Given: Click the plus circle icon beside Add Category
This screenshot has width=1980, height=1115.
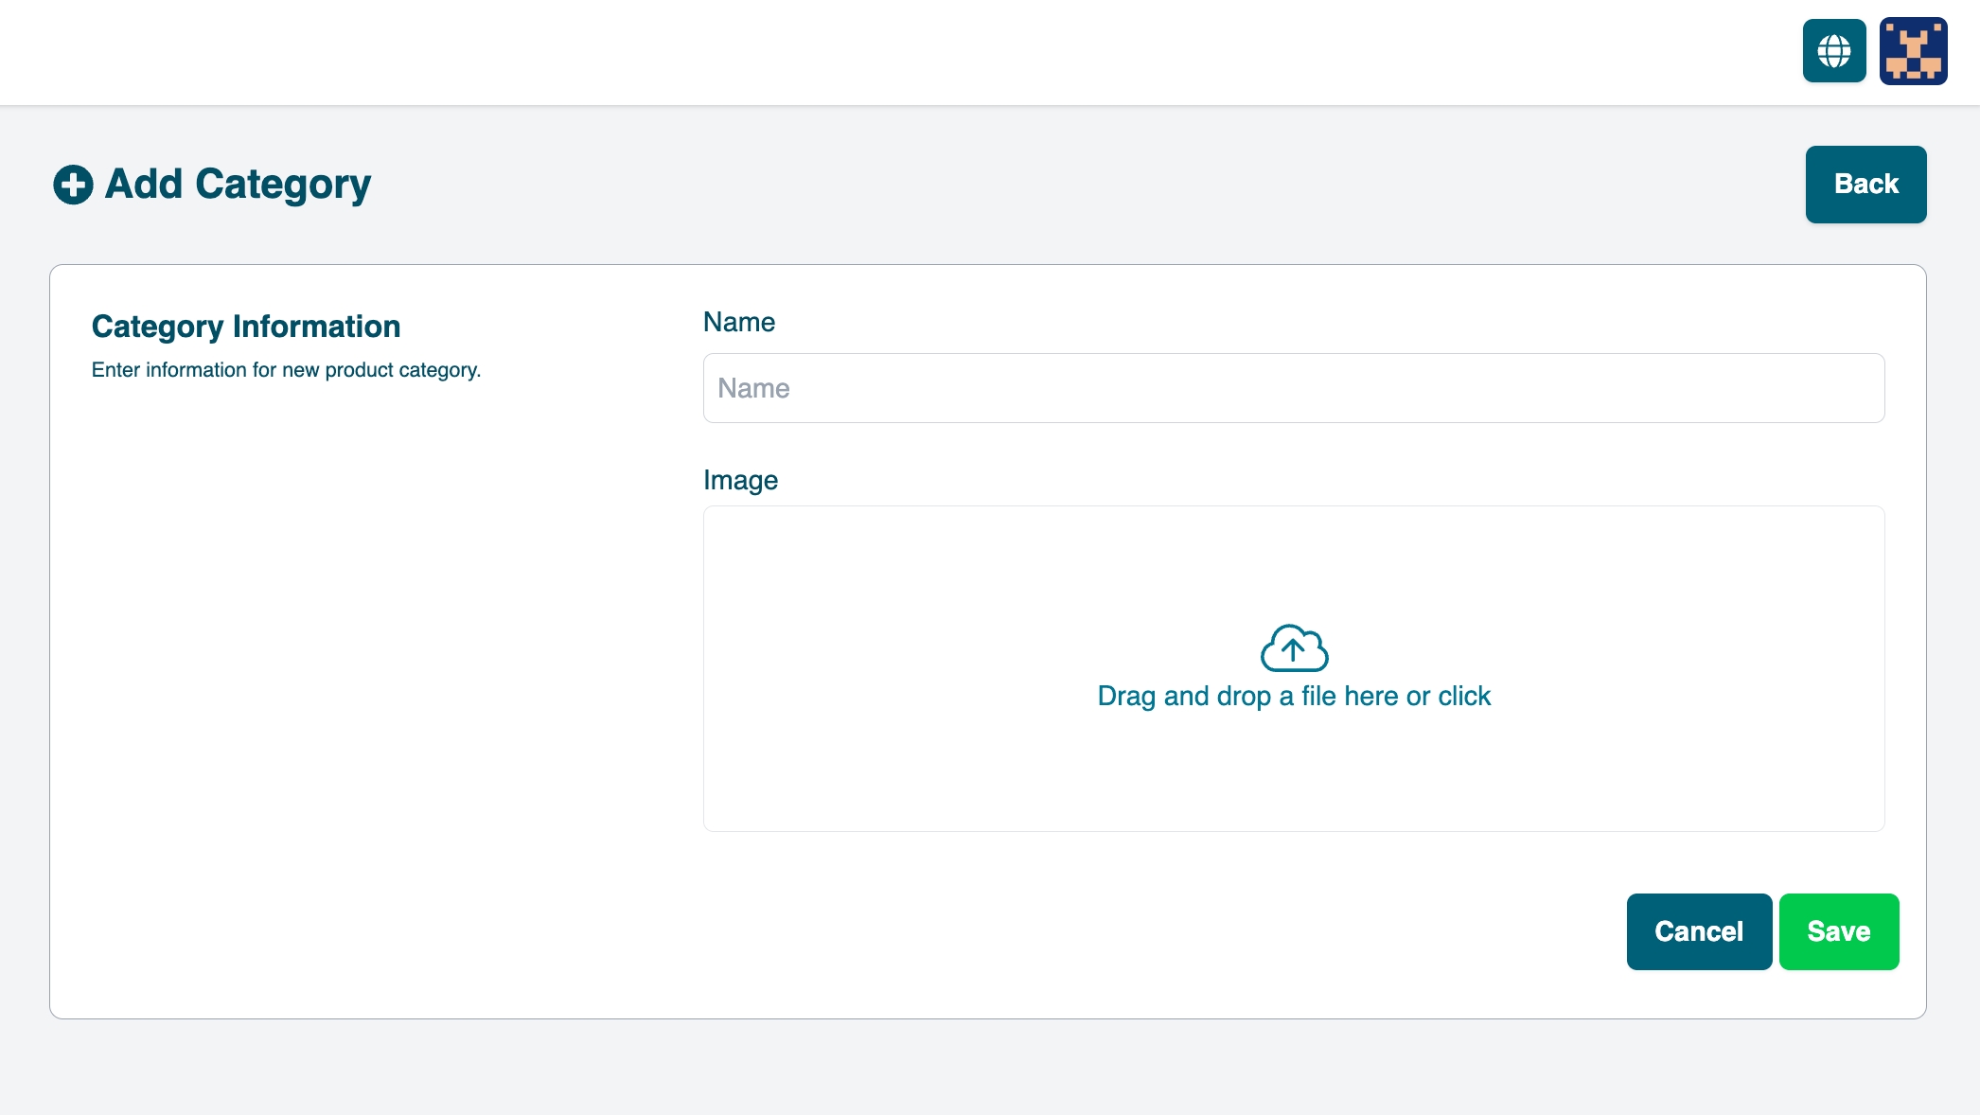Looking at the screenshot, I should click(73, 185).
